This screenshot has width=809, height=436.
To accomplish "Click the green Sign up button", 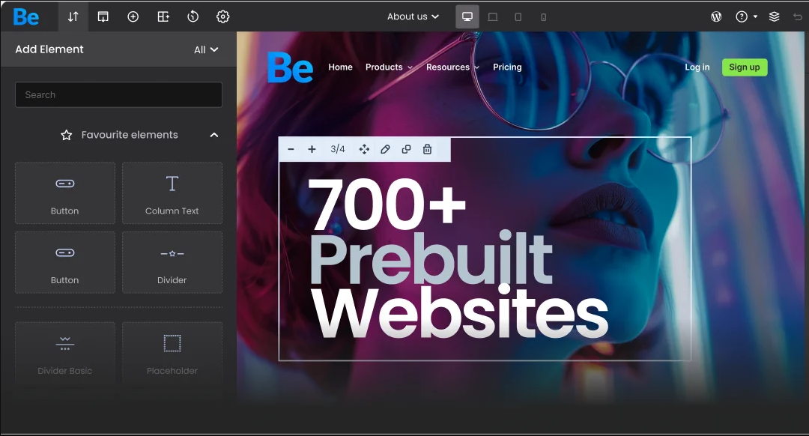I will [x=744, y=67].
